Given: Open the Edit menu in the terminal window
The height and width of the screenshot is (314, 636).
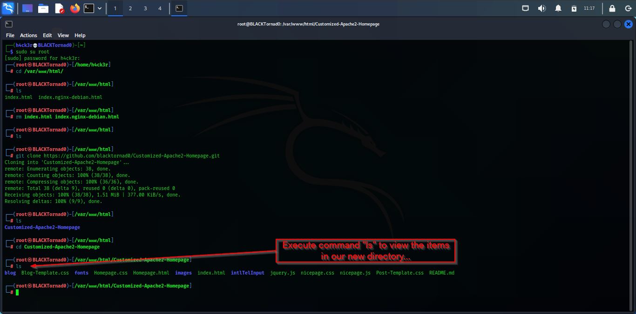Looking at the screenshot, I should [x=47, y=35].
